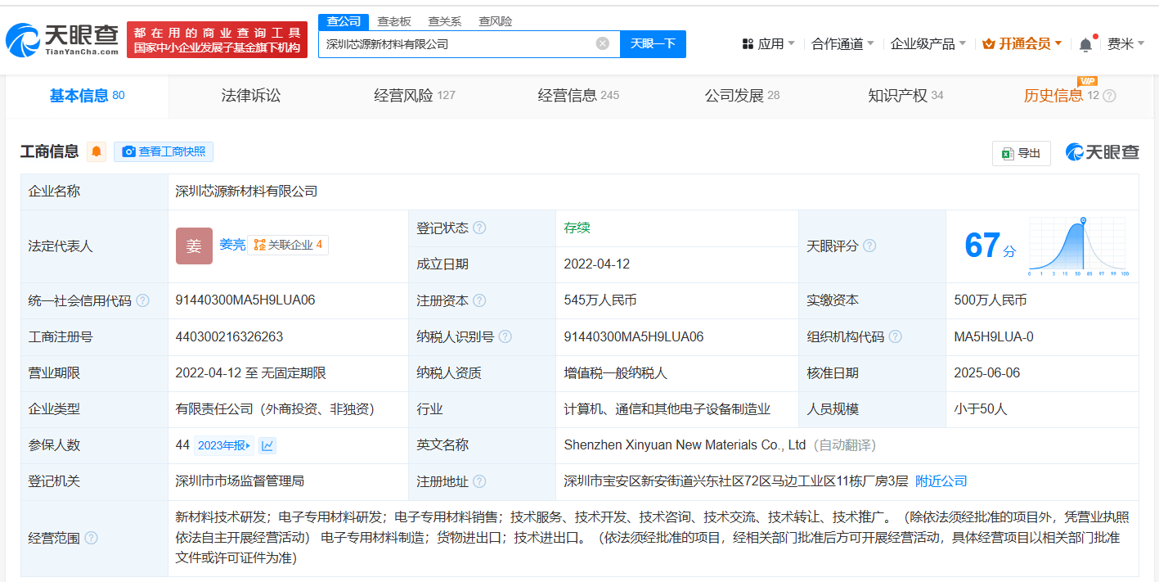The image size is (1159, 582).
Task: Click the trend chart icon next to 2023年报
Action: pyautogui.click(x=267, y=445)
